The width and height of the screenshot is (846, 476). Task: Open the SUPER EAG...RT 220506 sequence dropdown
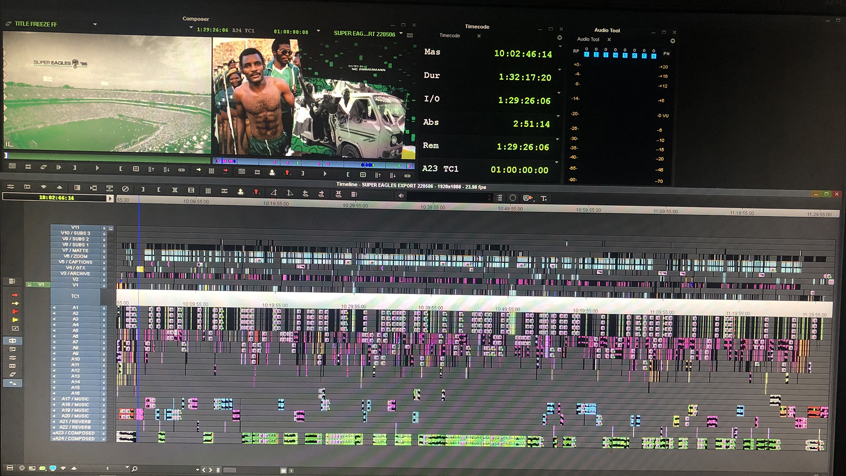pyautogui.click(x=401, y=33)
